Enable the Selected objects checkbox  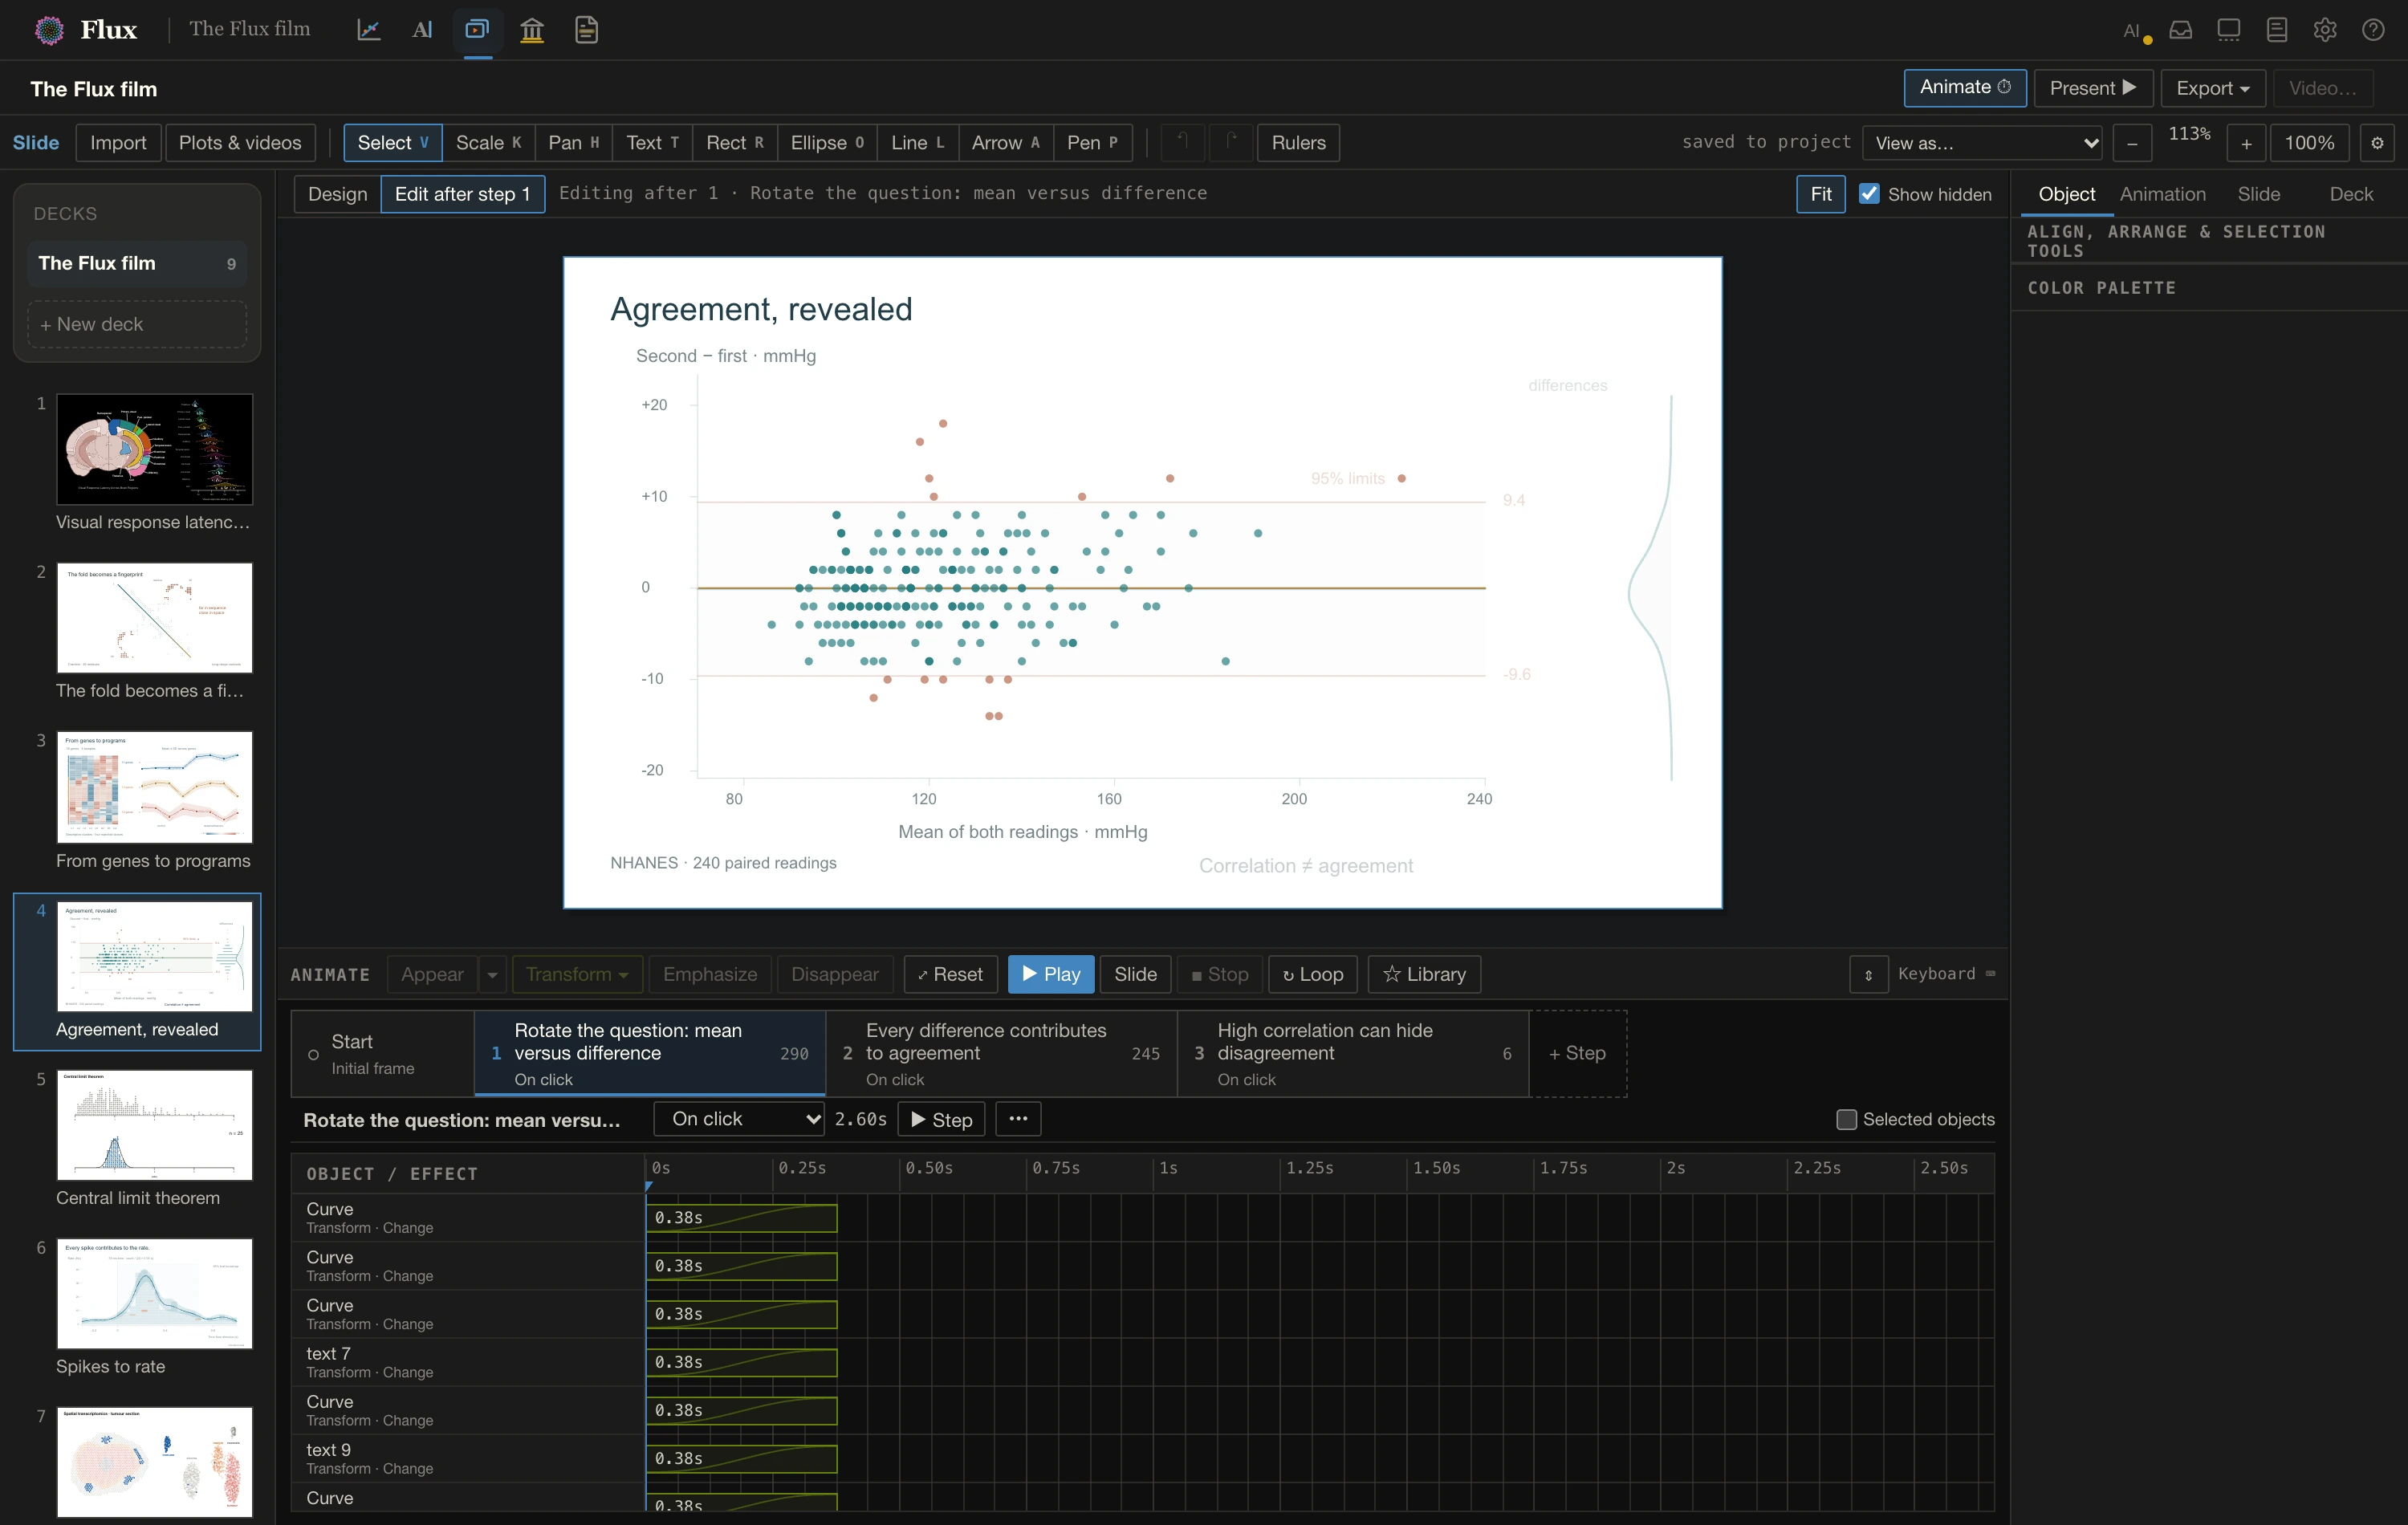[1846, 1119]
